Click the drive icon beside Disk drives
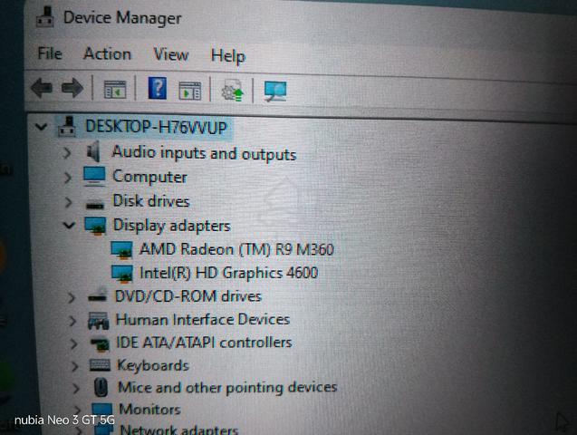 click(95, 204)
